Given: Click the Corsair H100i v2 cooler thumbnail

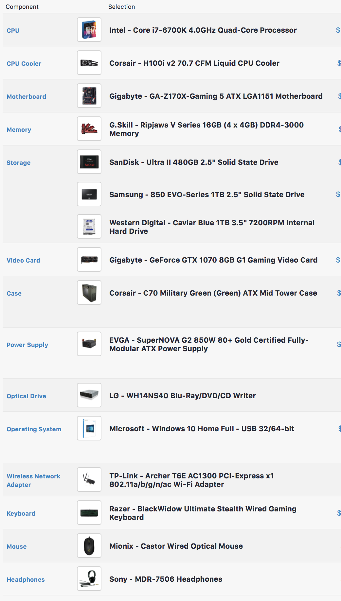Looking at the screenshot, I should 89,63.
